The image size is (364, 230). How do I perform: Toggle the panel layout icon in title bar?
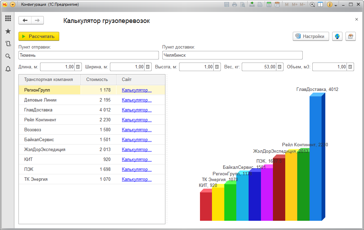(321, 4)
